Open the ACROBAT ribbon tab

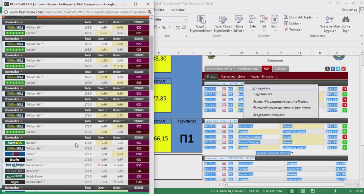pos(179,10)
